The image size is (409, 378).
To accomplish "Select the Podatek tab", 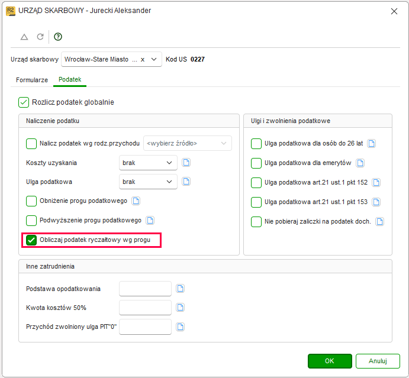I will coord(70,79).
